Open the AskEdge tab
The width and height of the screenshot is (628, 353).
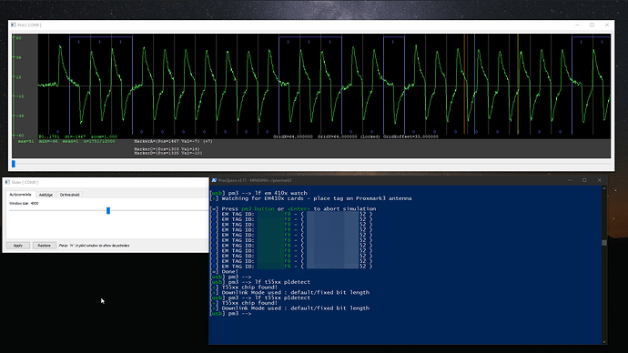[46, 195]
